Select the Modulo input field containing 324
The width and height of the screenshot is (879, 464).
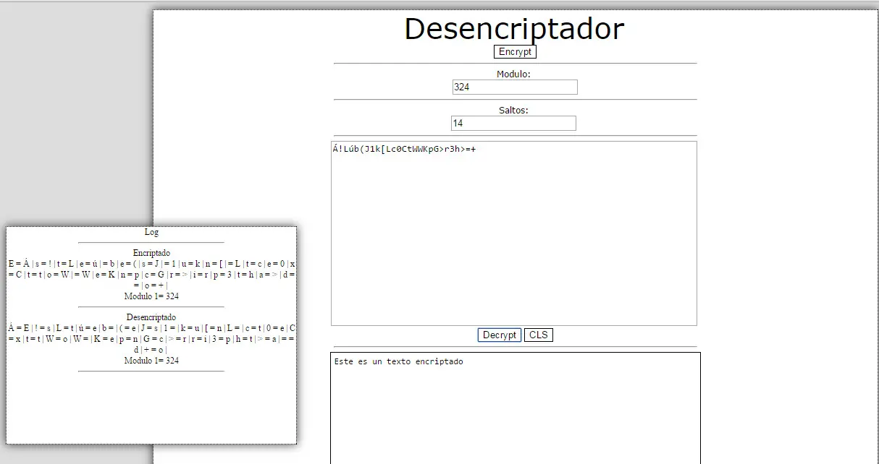click(x=514, y=87)
